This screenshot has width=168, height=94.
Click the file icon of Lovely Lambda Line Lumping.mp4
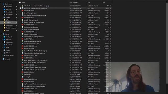pyautogui.click(x=22, y=22)
